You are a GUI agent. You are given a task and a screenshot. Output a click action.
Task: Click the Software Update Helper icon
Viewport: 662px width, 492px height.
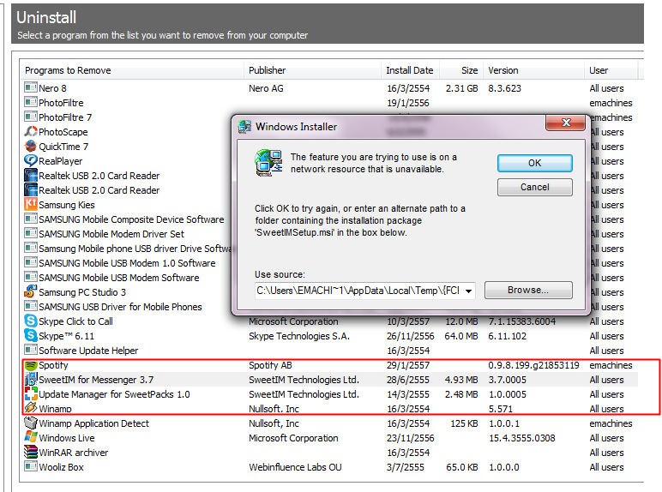(30, 351)
